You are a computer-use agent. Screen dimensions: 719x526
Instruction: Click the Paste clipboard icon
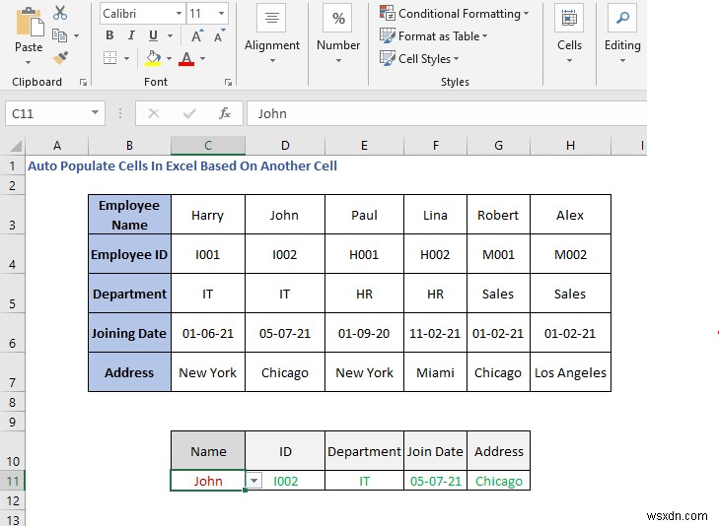pyautogui.click(x=30, y=22)
